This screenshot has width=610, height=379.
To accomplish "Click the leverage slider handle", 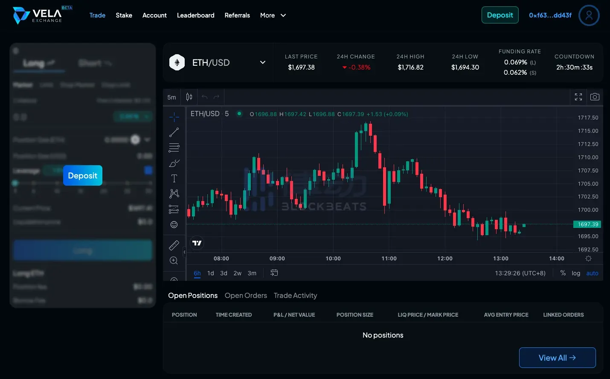I will [15, 183].
